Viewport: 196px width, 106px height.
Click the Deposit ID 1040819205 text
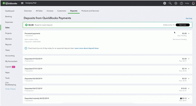tap(33, 42)
